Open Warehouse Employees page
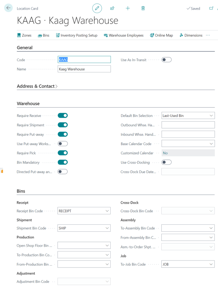 (124, 35)
